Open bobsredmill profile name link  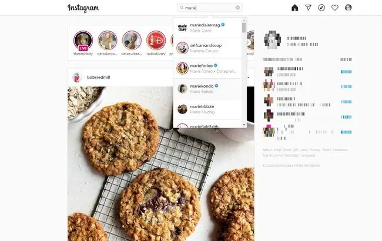(99, 77)
